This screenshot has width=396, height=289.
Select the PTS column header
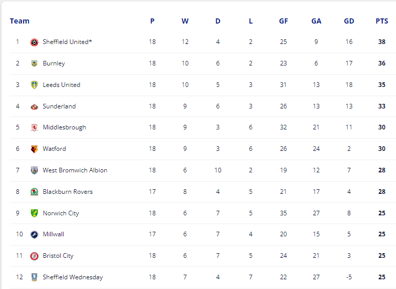[382, 21]
